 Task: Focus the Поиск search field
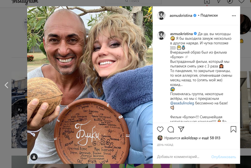pos(134,1)
